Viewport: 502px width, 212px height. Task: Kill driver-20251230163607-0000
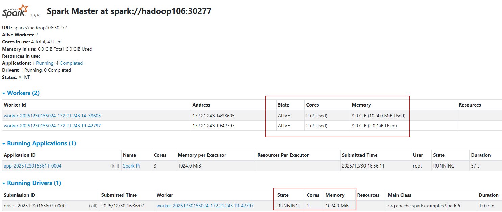pos(93,206)
